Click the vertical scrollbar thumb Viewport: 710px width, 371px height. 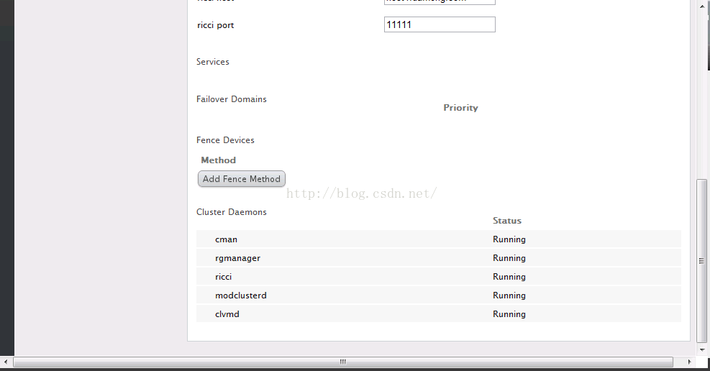tap(701, 260)
